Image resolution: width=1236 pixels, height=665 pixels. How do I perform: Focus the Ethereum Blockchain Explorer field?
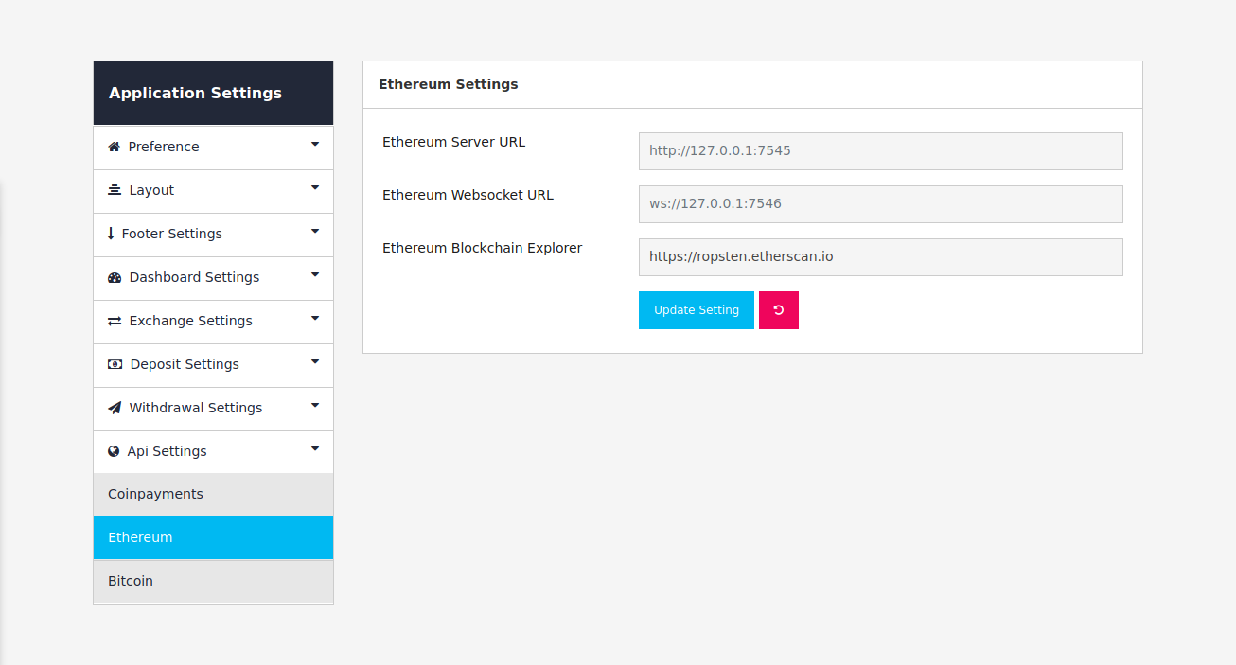[x=881, y=257]
